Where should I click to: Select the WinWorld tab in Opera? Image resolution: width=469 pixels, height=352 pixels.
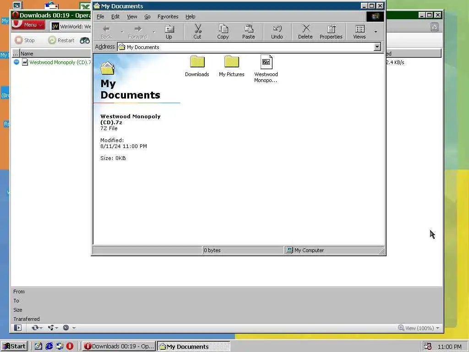pyautogui.click(x=71, y=26)
